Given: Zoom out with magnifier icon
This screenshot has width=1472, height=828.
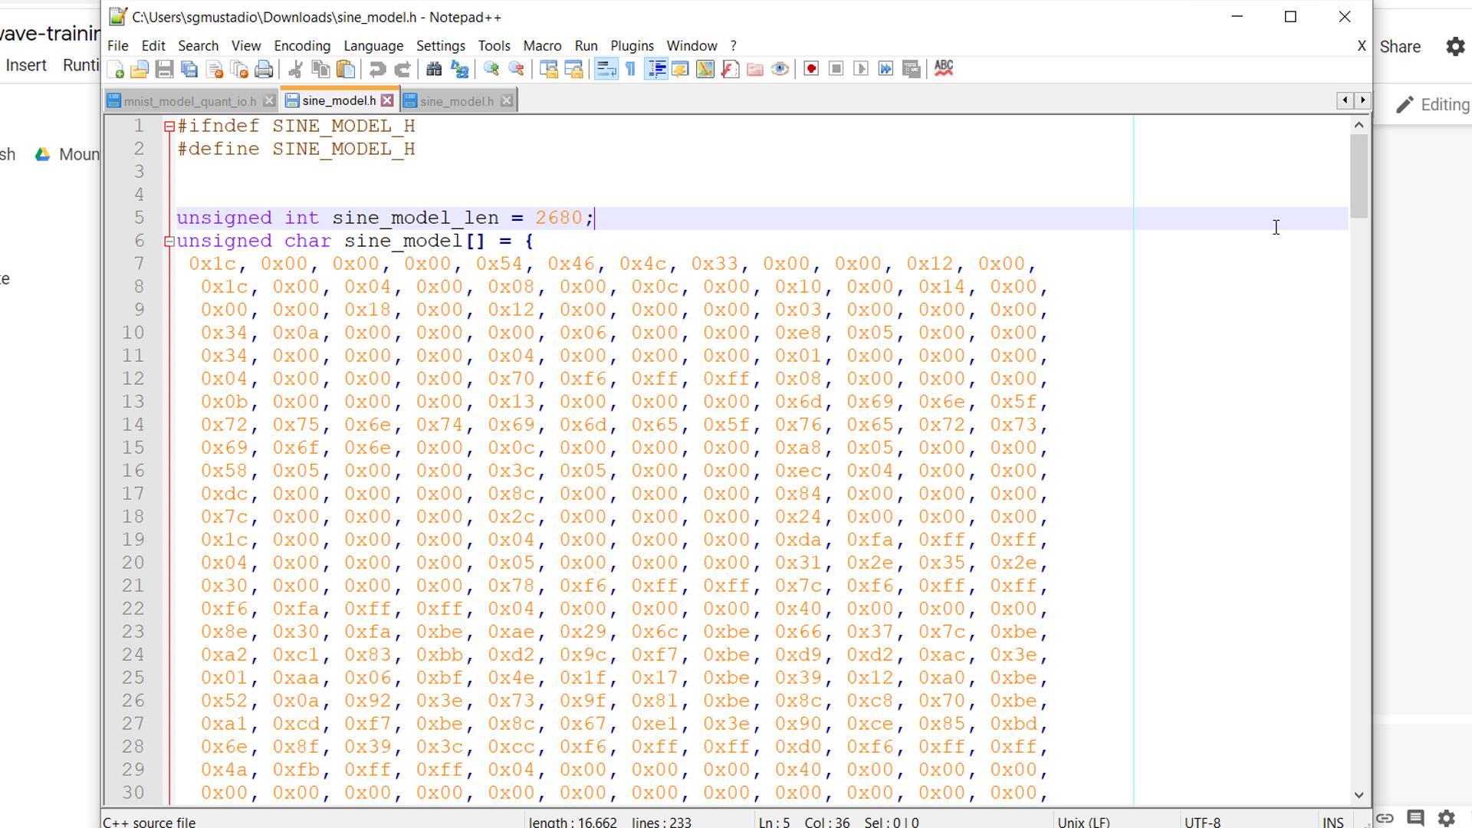Looking at the screenshot, I should tap(517, 70).
